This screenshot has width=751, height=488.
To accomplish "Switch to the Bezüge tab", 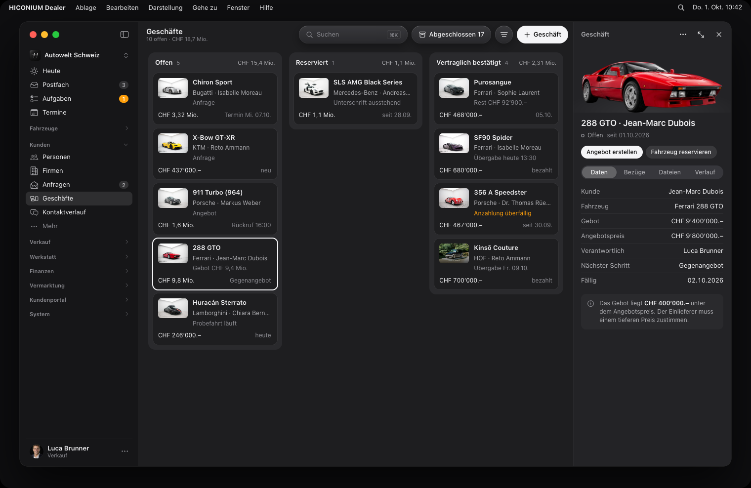I will point(634,172).
